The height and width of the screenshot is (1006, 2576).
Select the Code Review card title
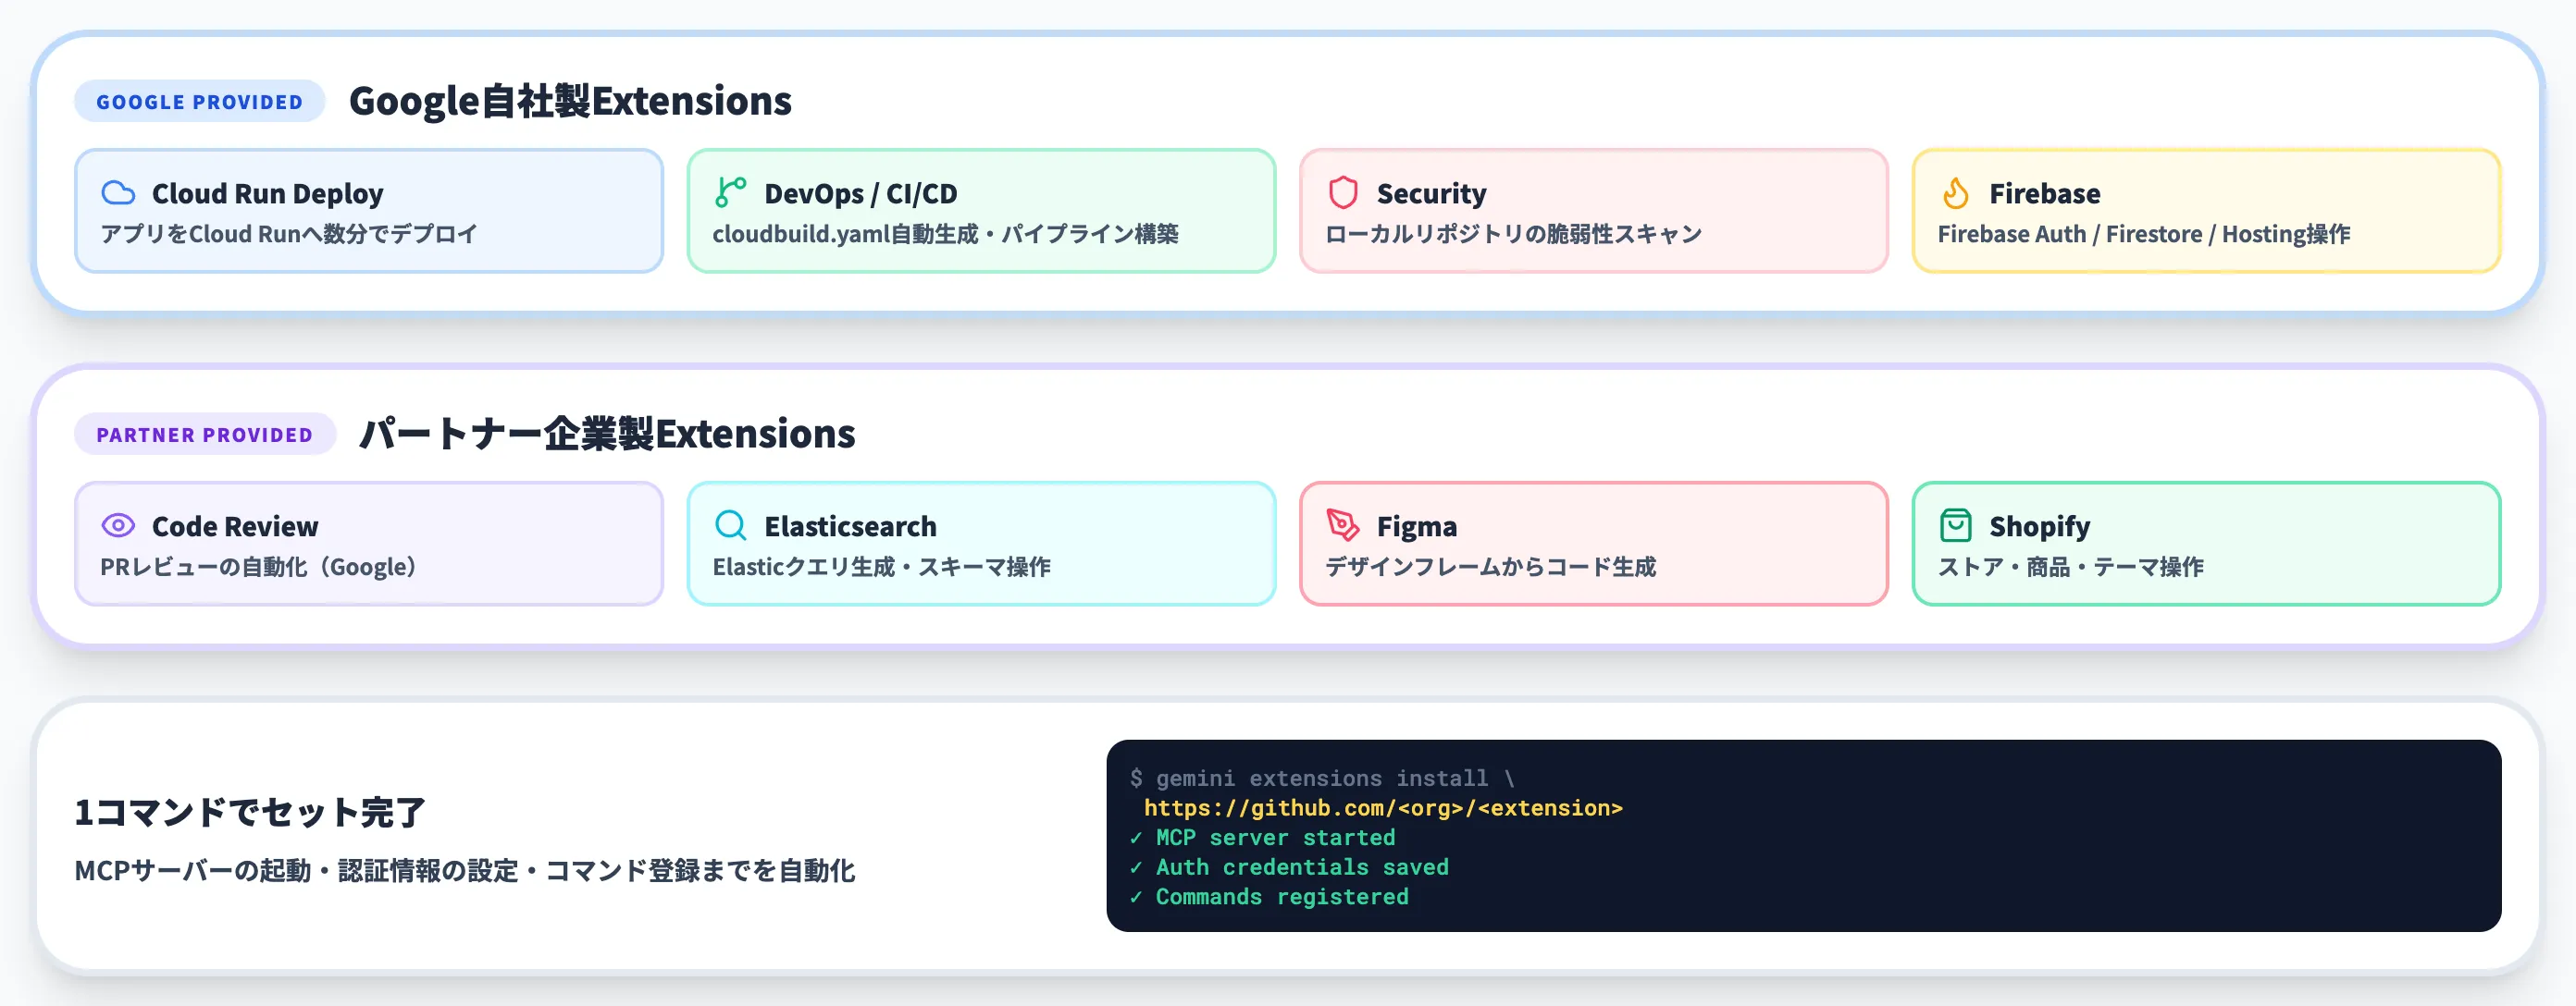[x=235, y=526]
